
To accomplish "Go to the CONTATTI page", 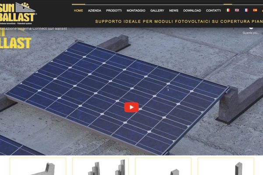I will [213, 10].
